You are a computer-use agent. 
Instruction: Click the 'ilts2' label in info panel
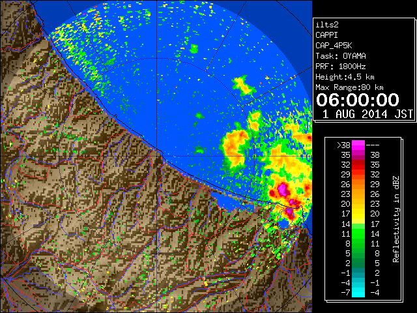tap(327, 25)
